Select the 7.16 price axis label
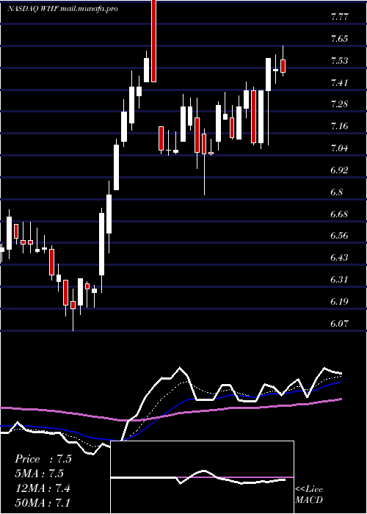This screenshot has height=514, width=367. [339, 126]
